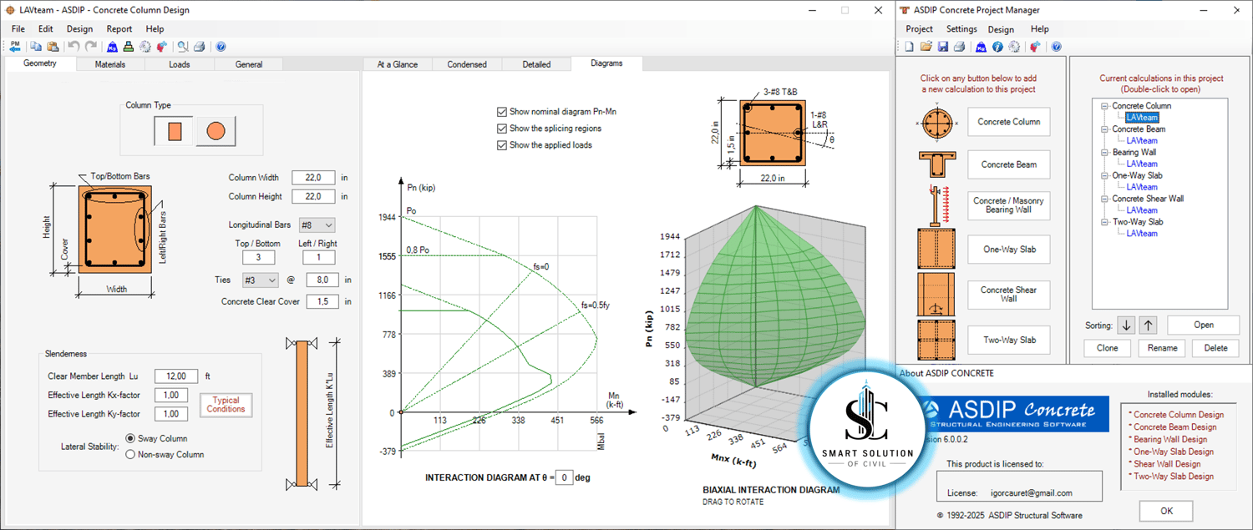Collapse the Bearing Wall tree node
Image resolution: width=1253 pixels, height=530 pixels.
point(1105,153)
